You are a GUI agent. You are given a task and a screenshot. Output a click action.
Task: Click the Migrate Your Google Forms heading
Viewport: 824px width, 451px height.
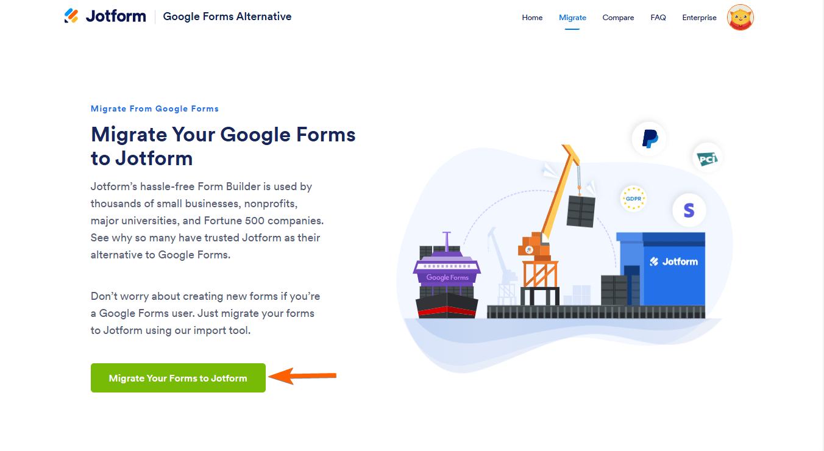pyautogui.click(x=223, y=146)
